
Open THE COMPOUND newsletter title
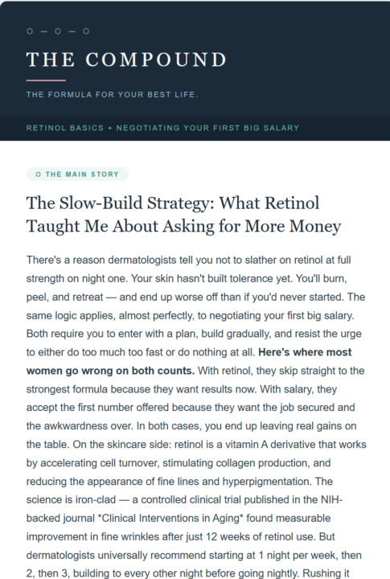point(126,60)
